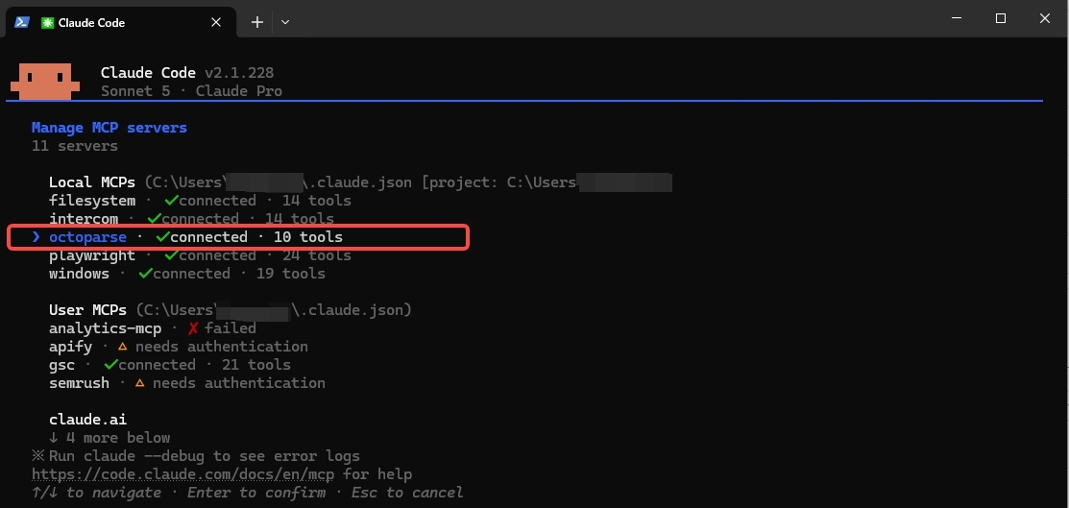This screenshot has height=508, width=1069.
Task: Select the playwright server row
Action: [200, 255]
